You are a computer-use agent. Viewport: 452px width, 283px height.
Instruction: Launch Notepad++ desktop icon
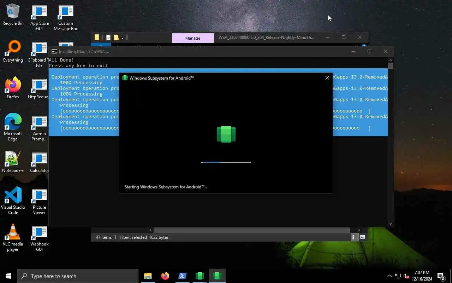[13, 162]
